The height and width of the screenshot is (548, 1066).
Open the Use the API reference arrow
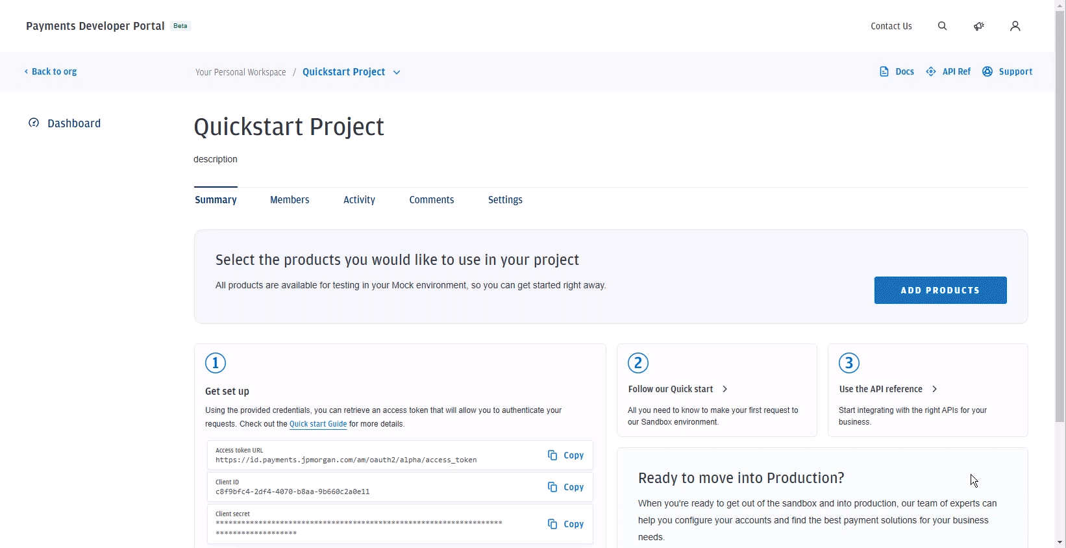[935, 390]
